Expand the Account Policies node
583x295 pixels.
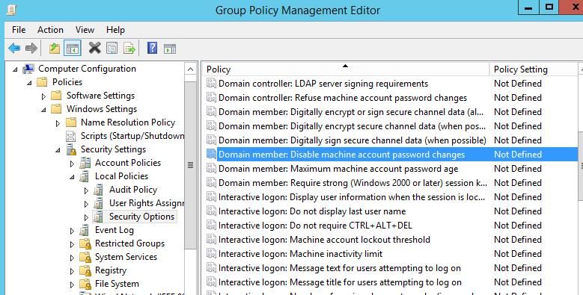(72, 164)
